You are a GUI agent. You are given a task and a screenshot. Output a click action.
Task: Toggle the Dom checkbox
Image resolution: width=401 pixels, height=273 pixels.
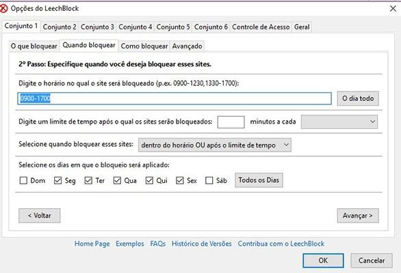coord(23,180)
